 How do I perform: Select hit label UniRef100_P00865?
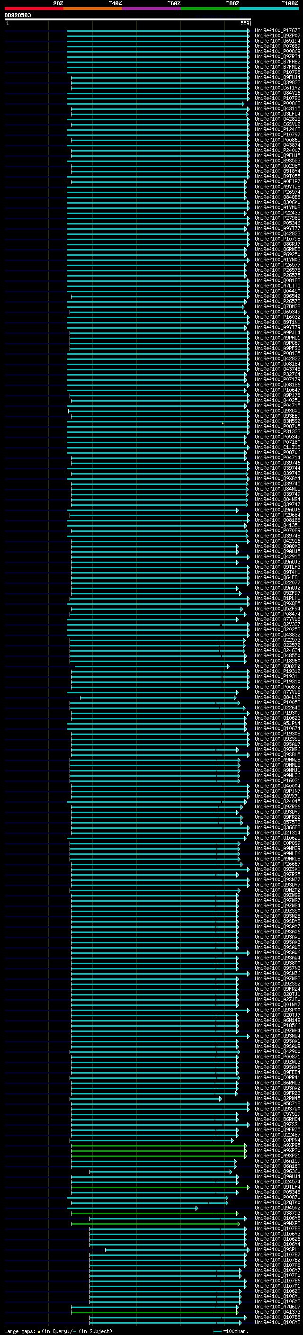click(x=277, y=140)
